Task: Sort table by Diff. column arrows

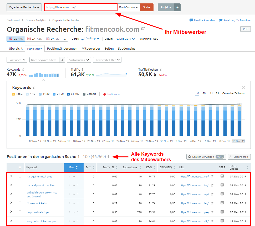Action: [94, 167]
